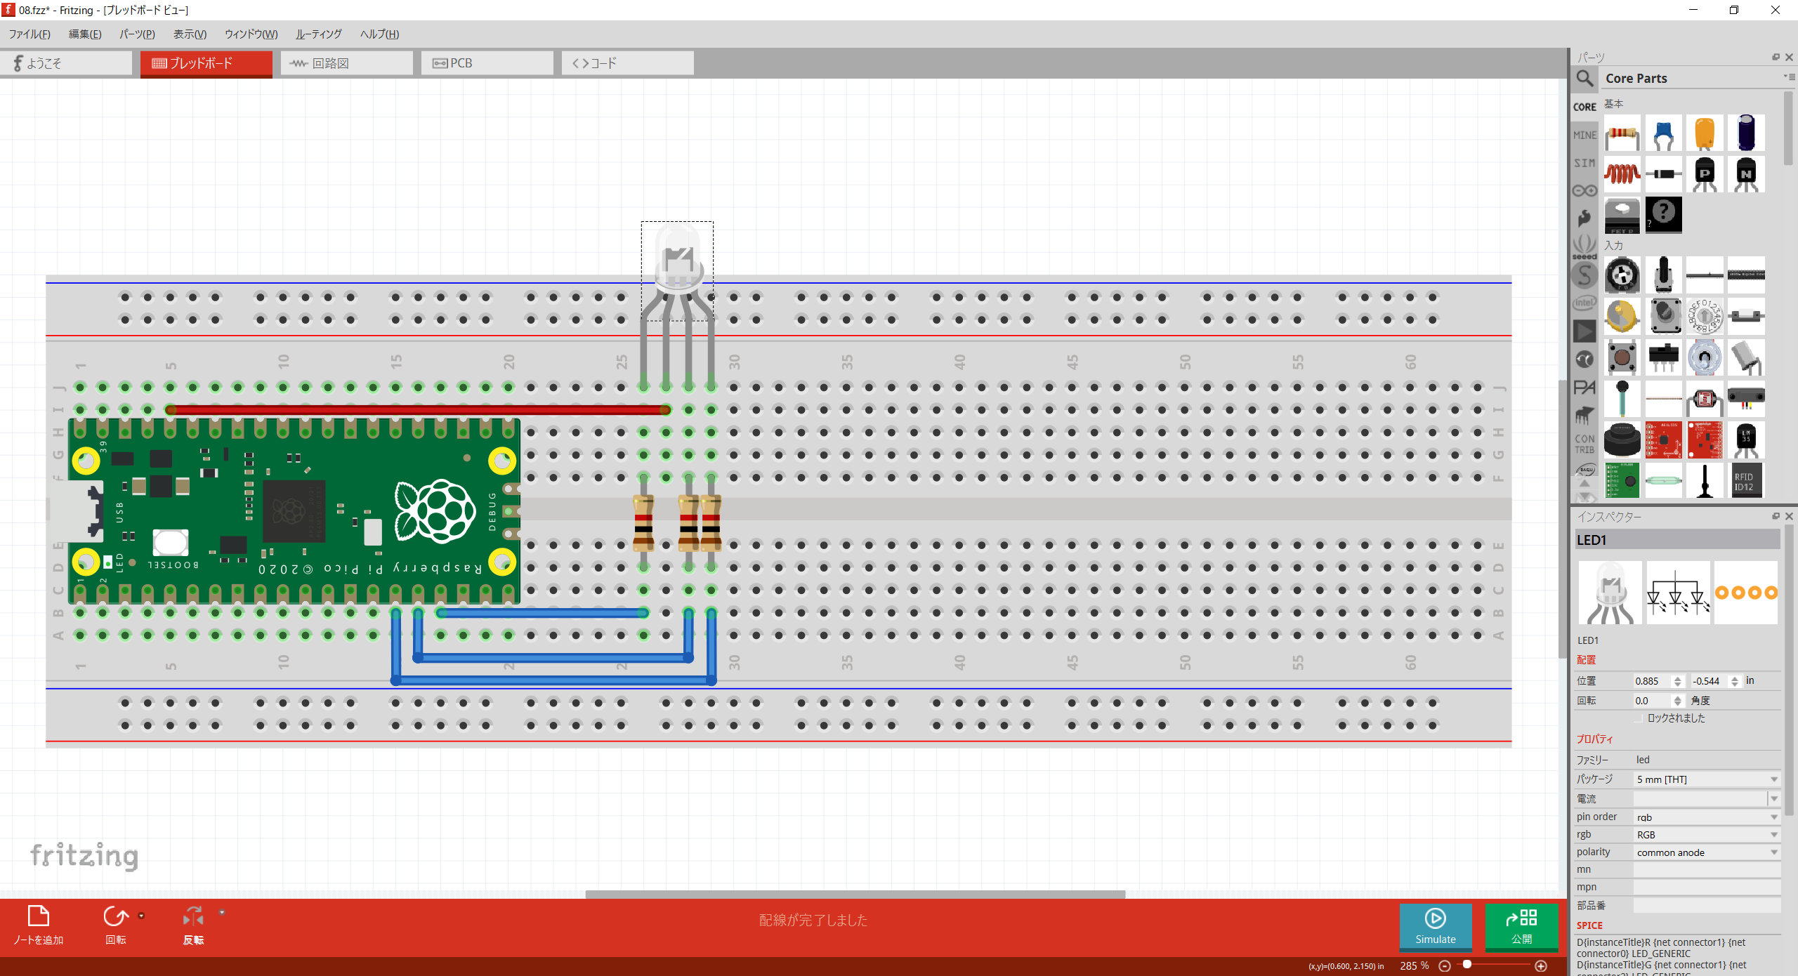Click the Flip icon in bottom toolbar
This screenshot has height=976, width=1798.
(x=193, y=917)
